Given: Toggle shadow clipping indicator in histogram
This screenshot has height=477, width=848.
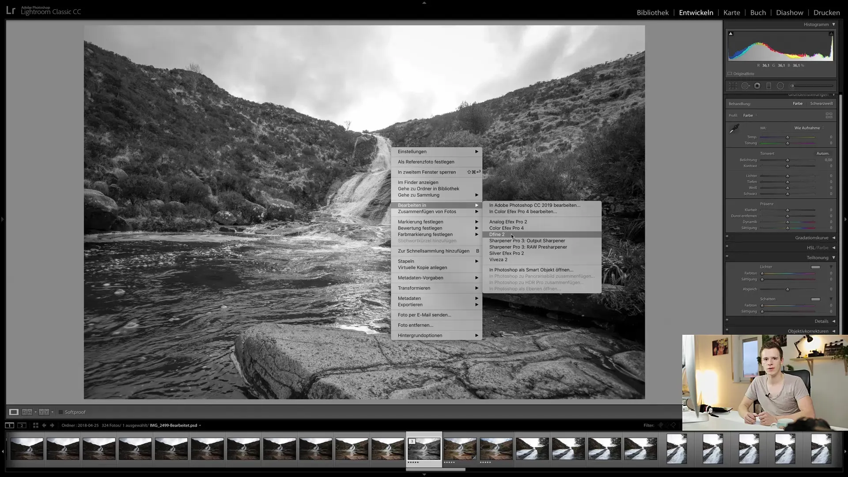Looking at the screenshot, I should pos(731,34).
